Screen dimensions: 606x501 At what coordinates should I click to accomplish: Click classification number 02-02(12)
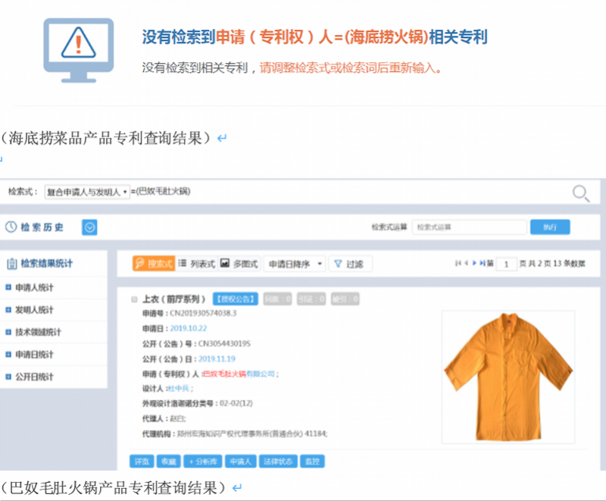pyautogui.click(x=236, y=403)
